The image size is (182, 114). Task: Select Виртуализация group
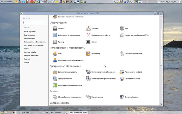(x=30, y=35)
